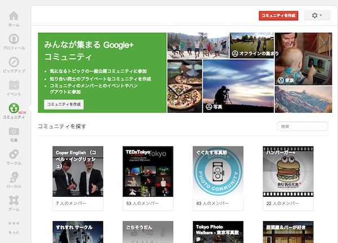Image resolution: width=338 pixels, height=243 pixels.
Task: Open the Tokyo Photo Walkers community
Action: click(x=218, y=231)
